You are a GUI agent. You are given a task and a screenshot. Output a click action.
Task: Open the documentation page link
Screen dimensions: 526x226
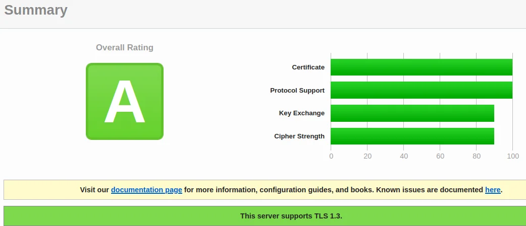pyautogui.click(x=146, y=190)
